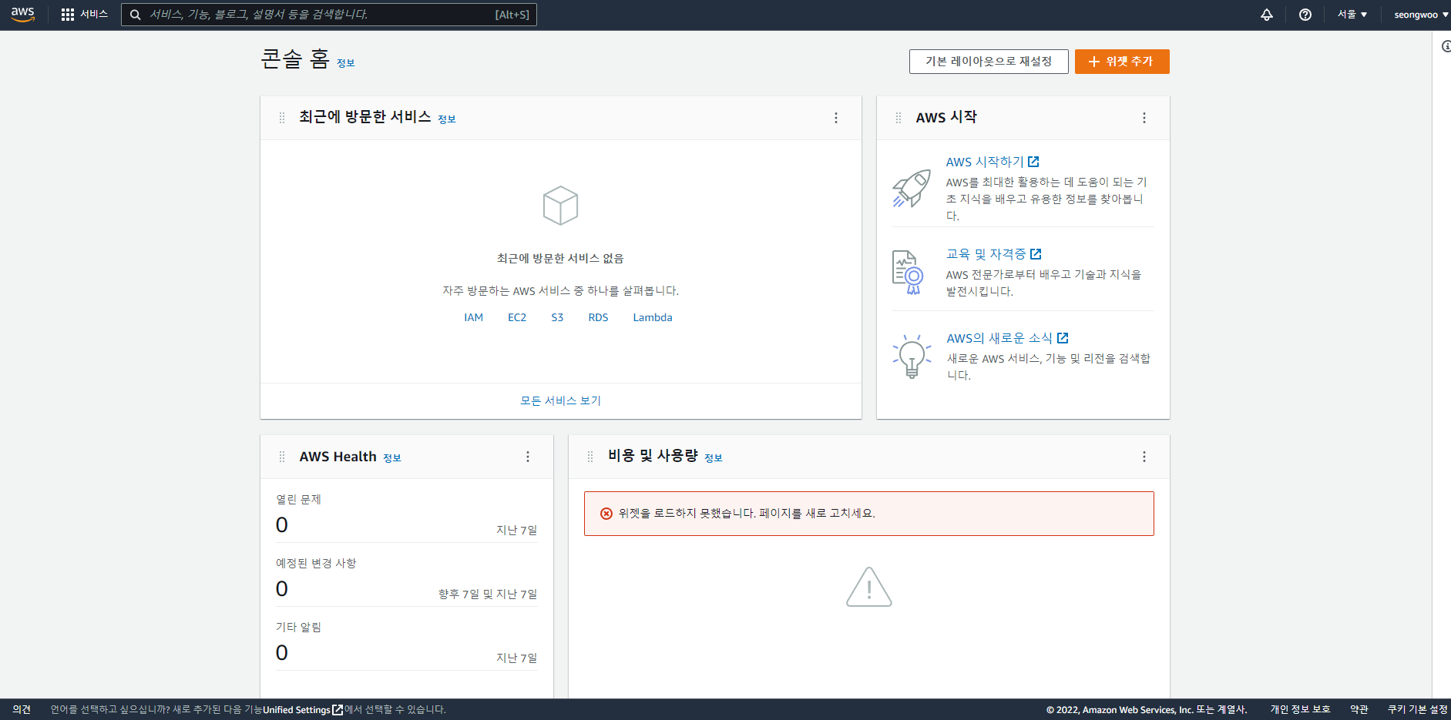Open the Lambda service link
1451x720 pixels.
653,317
